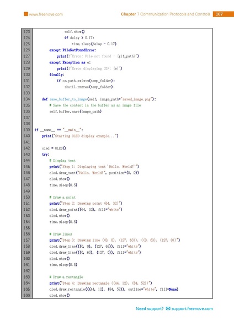Viewport: 234px width, 331px height.
Task: Click 'oled.show()' on line 166
Action: pyautogui.click(x=60, y=295)
